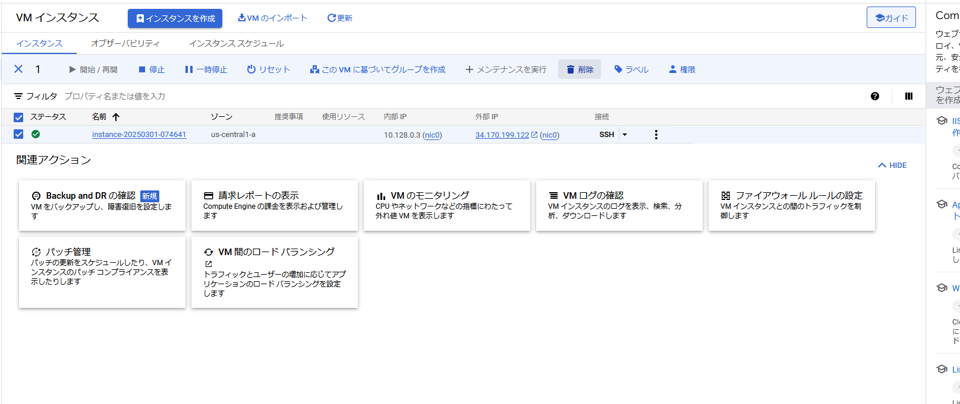Suspend the VM with 一時停止
Screen dimensions: 960x404
pyautogui.click(x=206, y=69)
